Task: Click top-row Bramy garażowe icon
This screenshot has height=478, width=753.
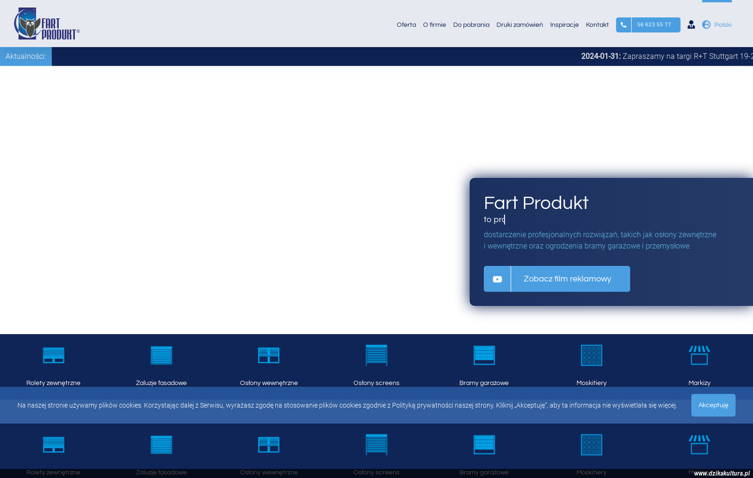Action: click(x=484, y=355)
